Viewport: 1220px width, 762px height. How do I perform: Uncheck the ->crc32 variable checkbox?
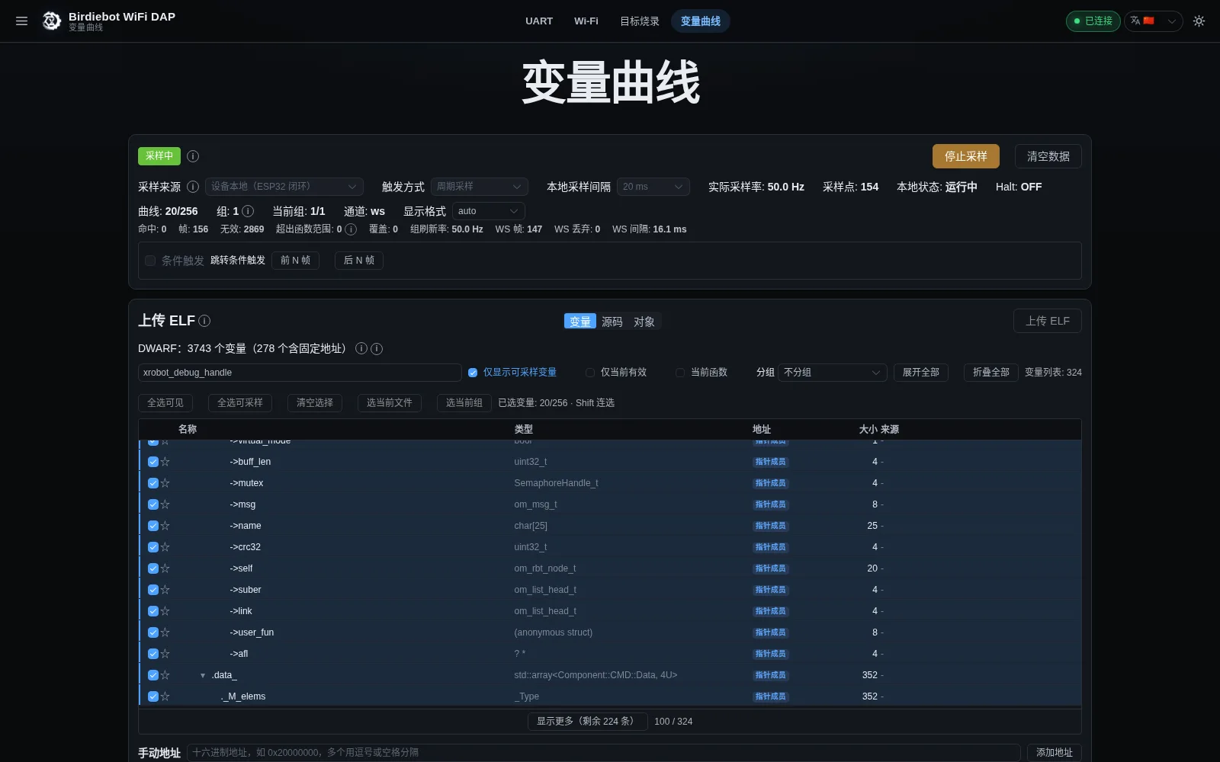[153, 547]
